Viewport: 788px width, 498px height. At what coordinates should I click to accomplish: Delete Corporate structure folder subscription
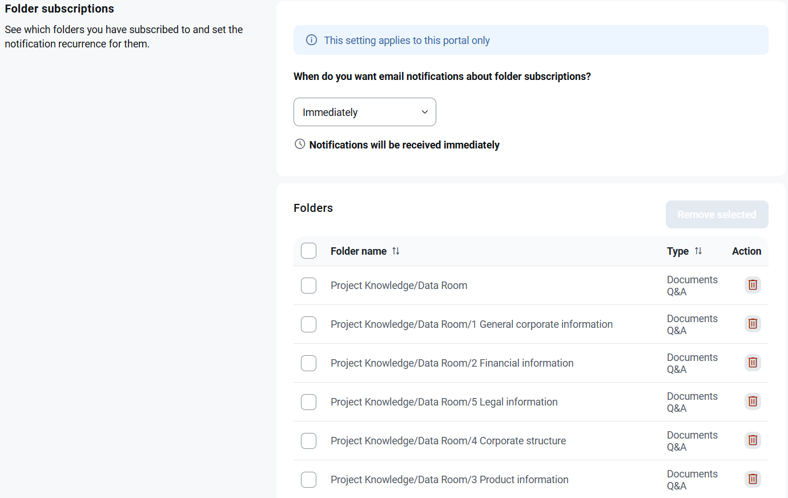(x=753, y=440)
